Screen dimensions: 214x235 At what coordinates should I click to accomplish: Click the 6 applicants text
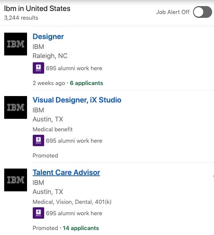pyautogui.click(x=86, y=83)
